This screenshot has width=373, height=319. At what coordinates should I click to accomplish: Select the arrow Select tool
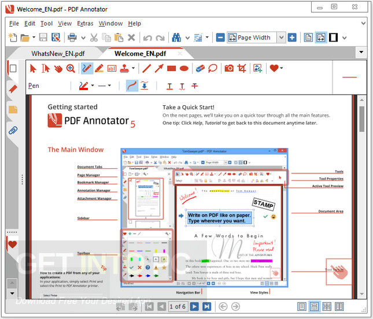click(x=33, y=68)
